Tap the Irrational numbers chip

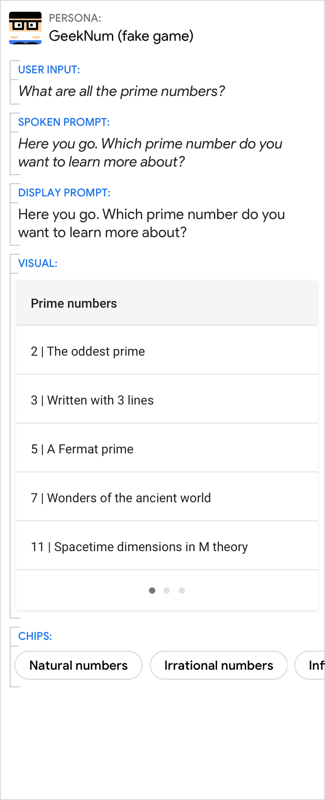coord(218,665)
